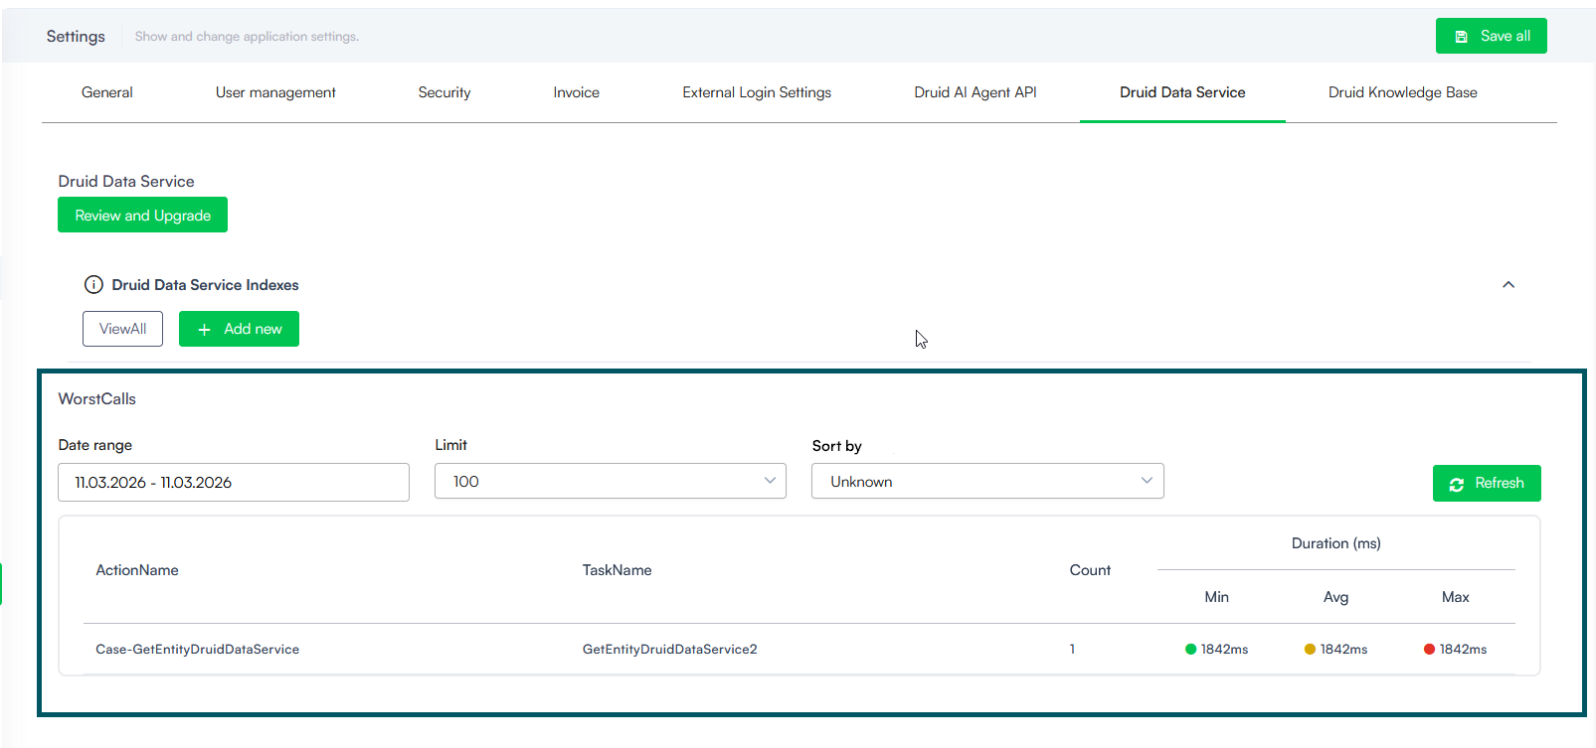Click the ViewAll button
This screenshot has height=748, width=1596.
coord(122,329)
